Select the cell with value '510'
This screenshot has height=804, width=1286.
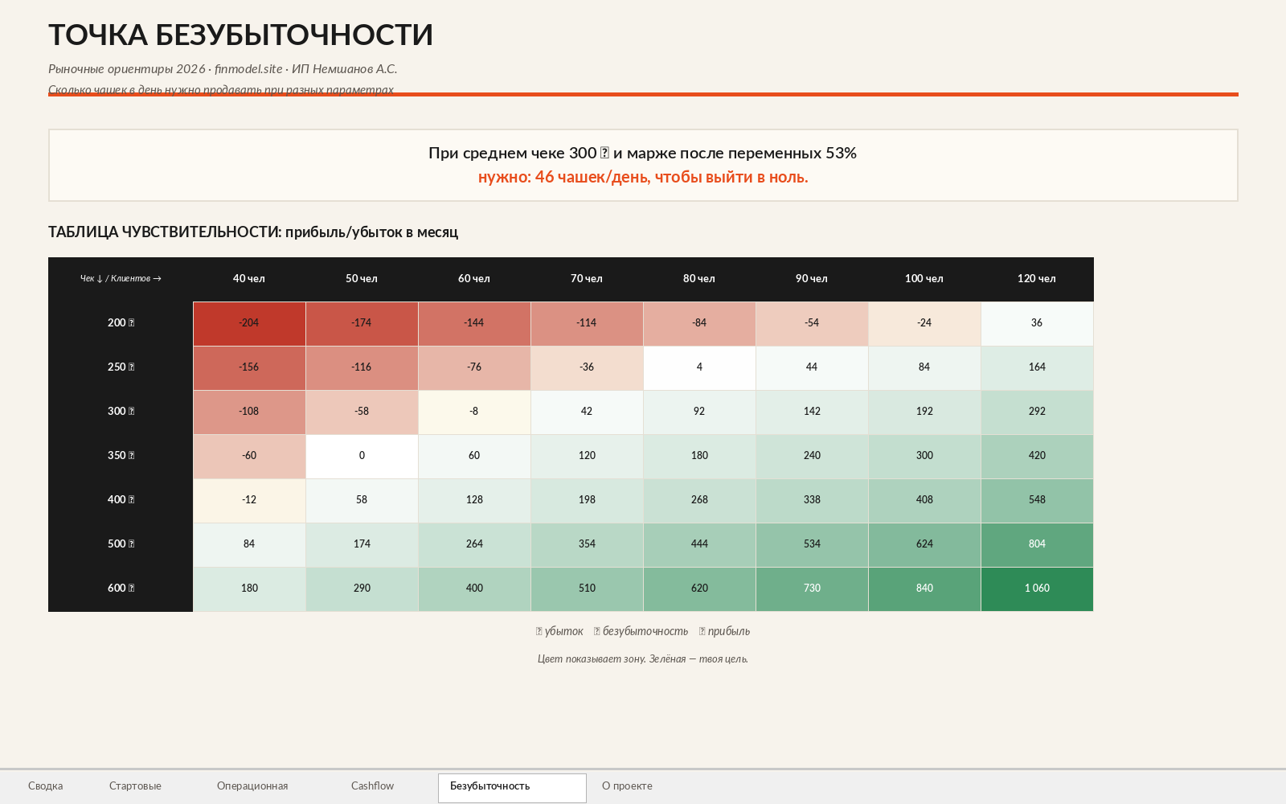tap(587, 589)
